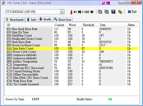Select the Start/Stop Count row
Viewport: 143px width, 106px height.
[x=72, y=35]
